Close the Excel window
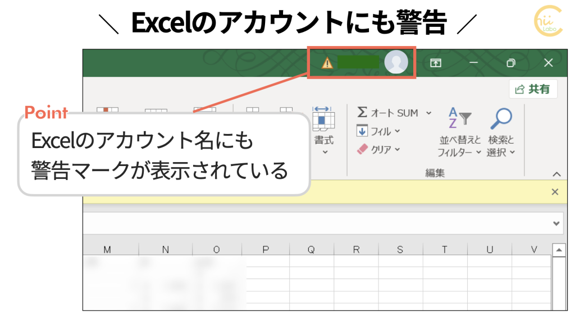Screen dimensions: 575x323 (x=548, y=63)
